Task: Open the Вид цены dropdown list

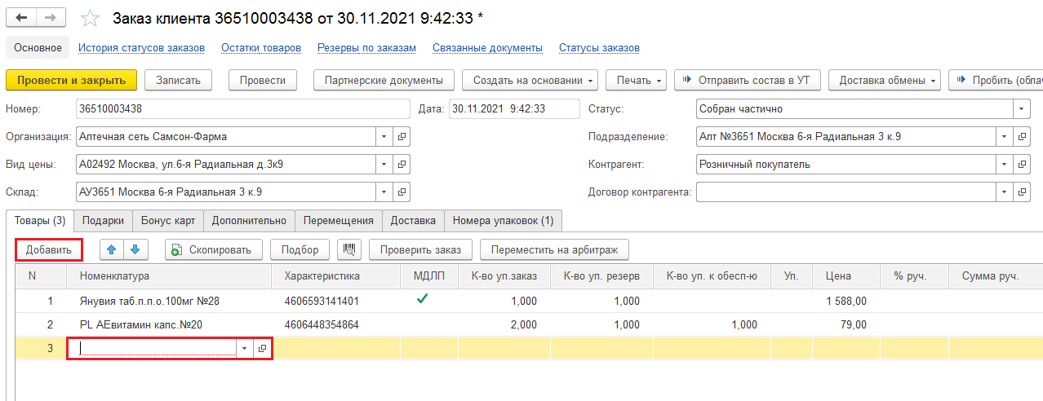Action: coord(384,165)
